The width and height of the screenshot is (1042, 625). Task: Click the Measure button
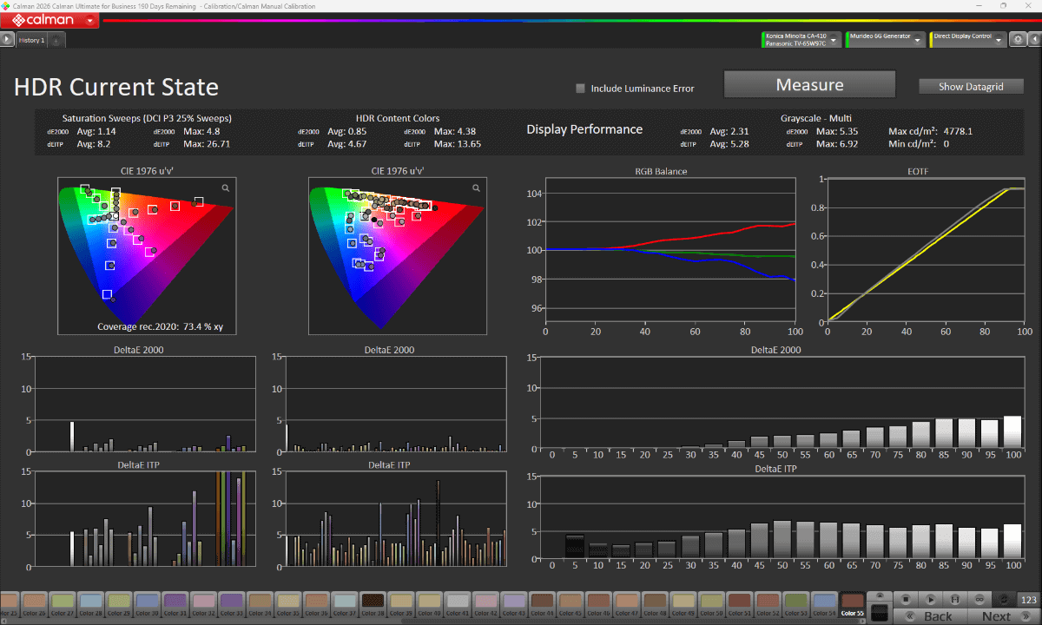pyautogui.click(x=809, y=85)
